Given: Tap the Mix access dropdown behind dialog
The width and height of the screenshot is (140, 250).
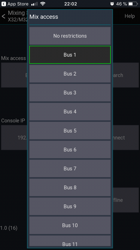Looking at the screenshot, I should (x=14, y=75).
